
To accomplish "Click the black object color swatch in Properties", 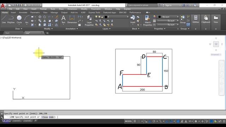I will (160, 17).
